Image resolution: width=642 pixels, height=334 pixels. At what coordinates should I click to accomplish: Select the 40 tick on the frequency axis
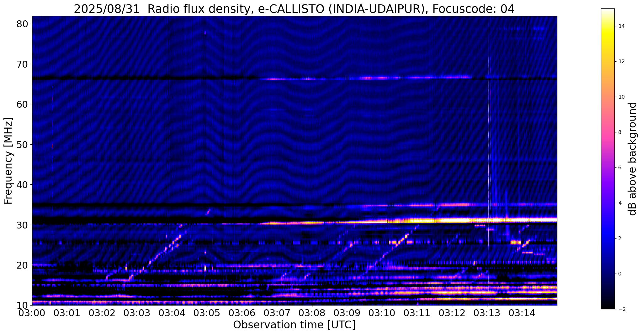point(22,185)
